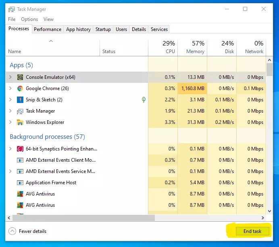Minimize the Task Manager window

coord(227,9)
